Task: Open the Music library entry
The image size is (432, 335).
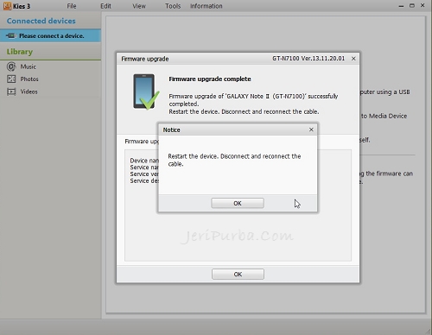Action: [28, 66]
